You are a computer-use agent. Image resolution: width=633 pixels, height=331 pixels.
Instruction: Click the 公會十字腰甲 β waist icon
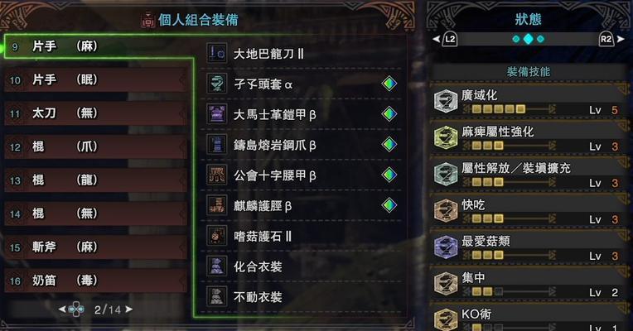(217, 175)
